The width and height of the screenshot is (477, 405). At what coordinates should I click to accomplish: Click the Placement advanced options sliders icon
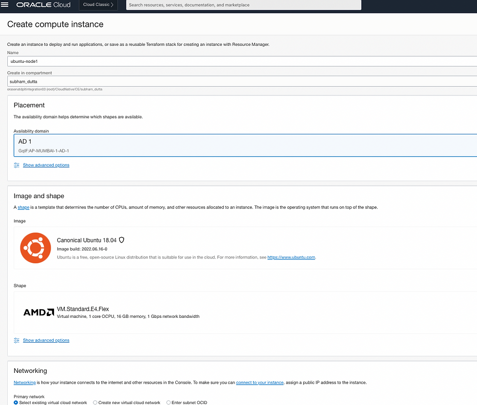coord(17,165)
